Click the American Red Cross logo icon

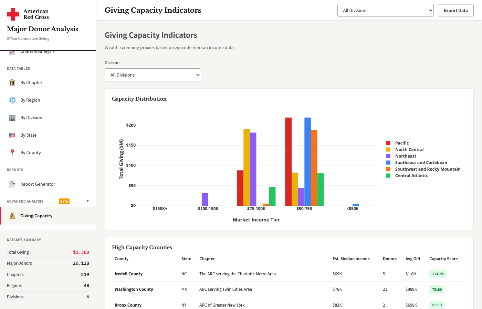(x=13, y=14)
